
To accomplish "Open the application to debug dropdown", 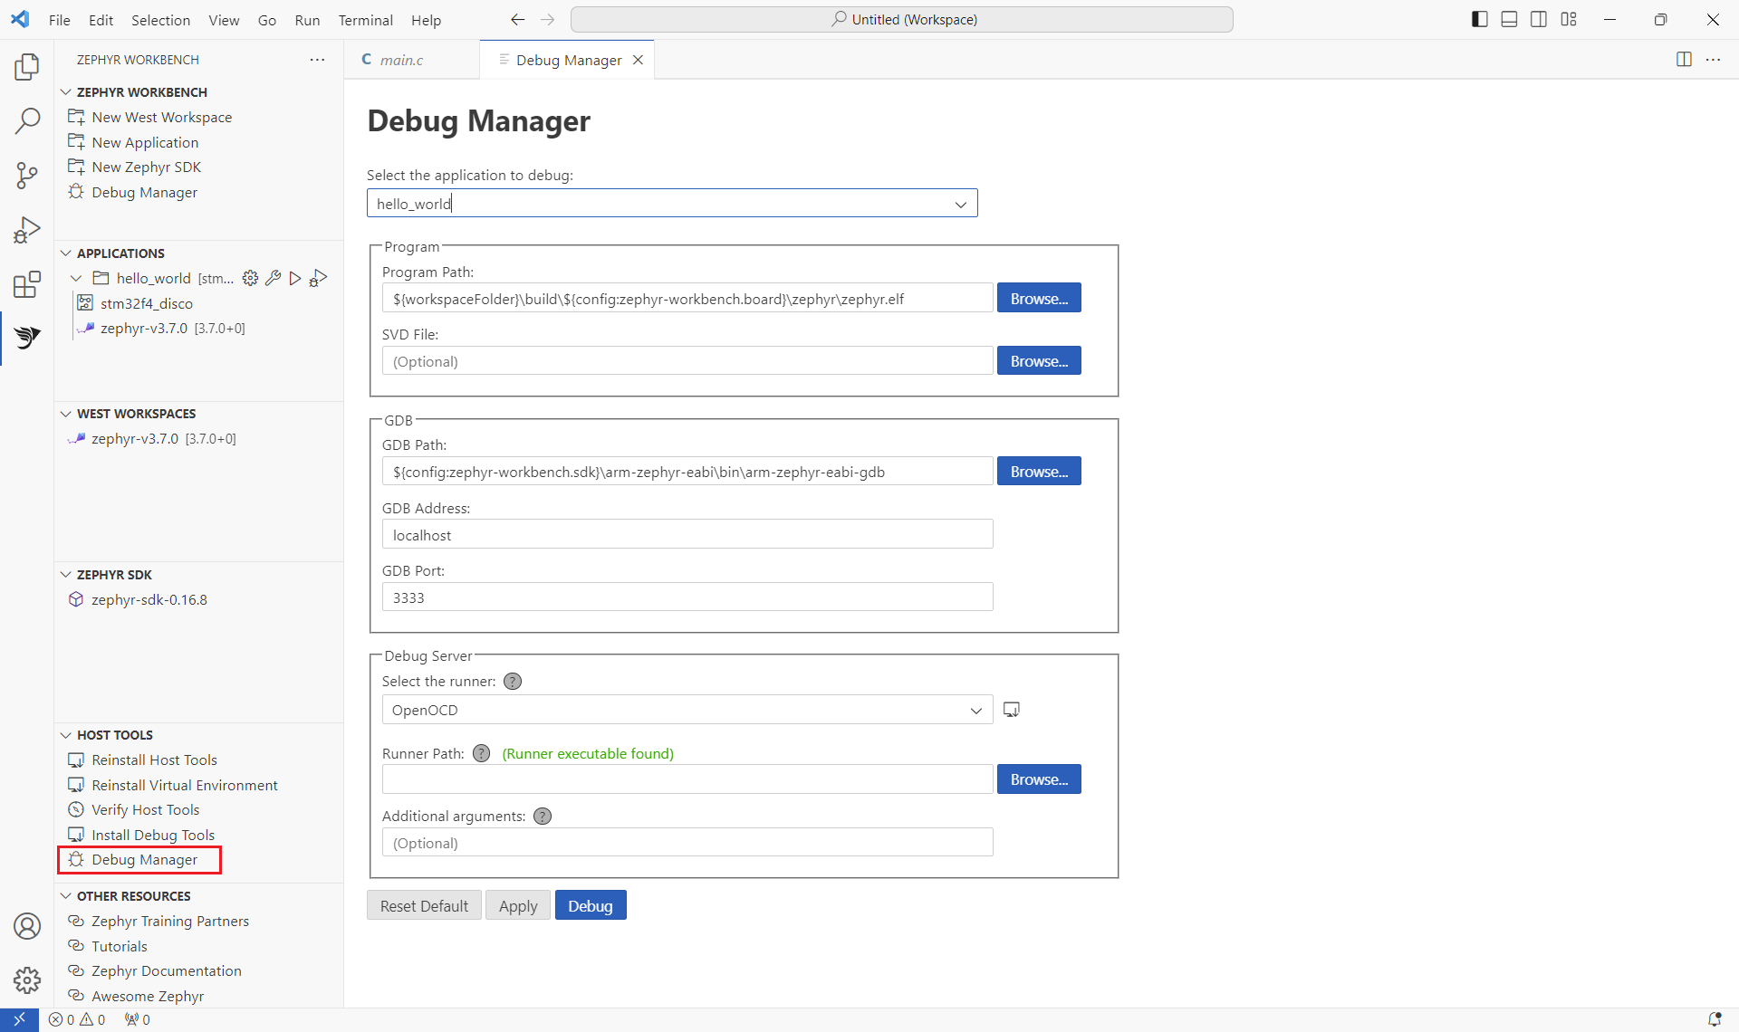I will click(x=962, y=203).
